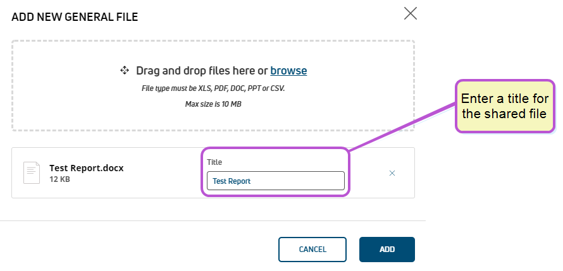Screen dimensions: 563x271
Task: Click the document icon for Test Report.docx
Action: 32,173
